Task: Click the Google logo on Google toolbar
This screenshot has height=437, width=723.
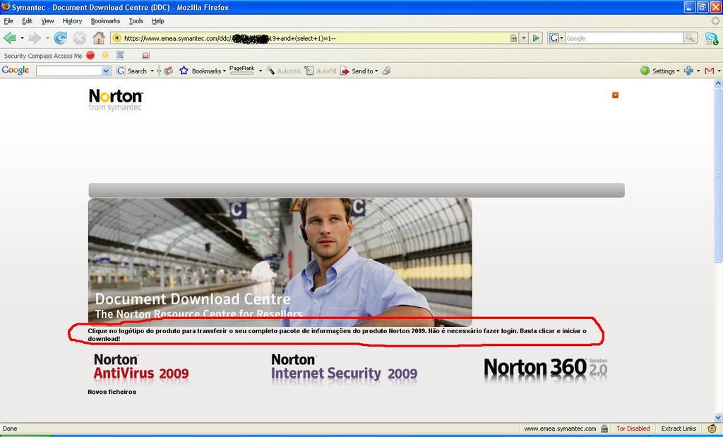Action: click(x=16, y=70)
